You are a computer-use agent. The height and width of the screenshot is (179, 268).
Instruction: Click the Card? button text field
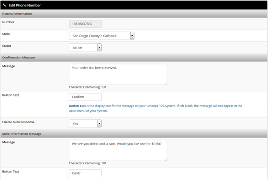pyautogui.click(x=85, y=173)
